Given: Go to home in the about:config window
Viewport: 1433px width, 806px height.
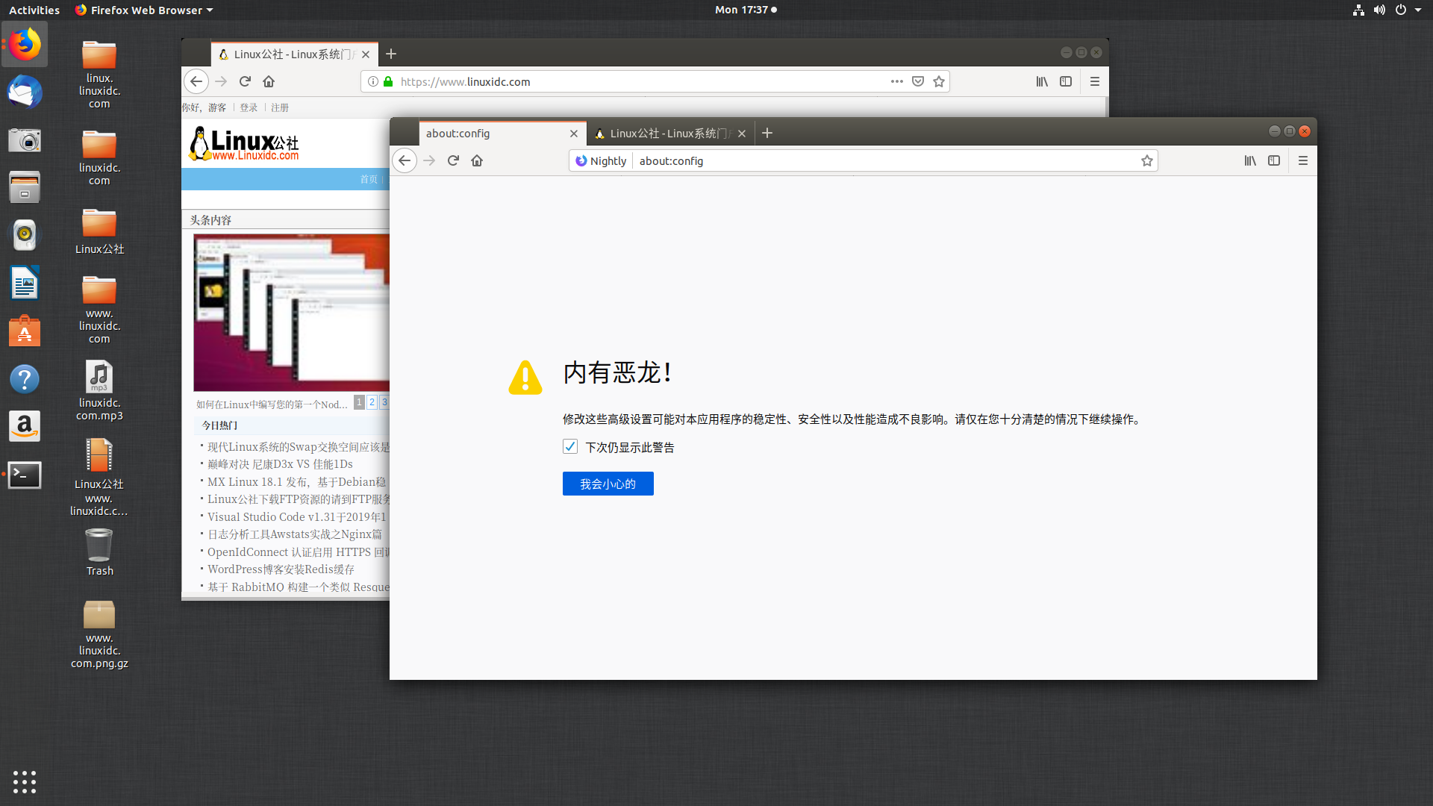Looking at the screenshot, I should [x=477, y=160].
